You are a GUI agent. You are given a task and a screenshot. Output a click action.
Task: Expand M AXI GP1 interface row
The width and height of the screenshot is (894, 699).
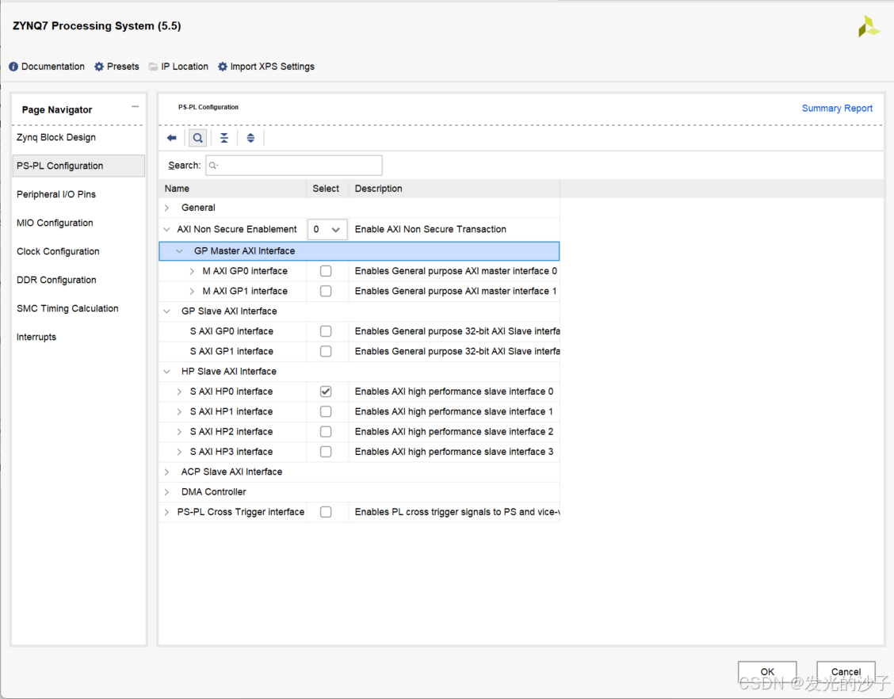tap(192, 291)
